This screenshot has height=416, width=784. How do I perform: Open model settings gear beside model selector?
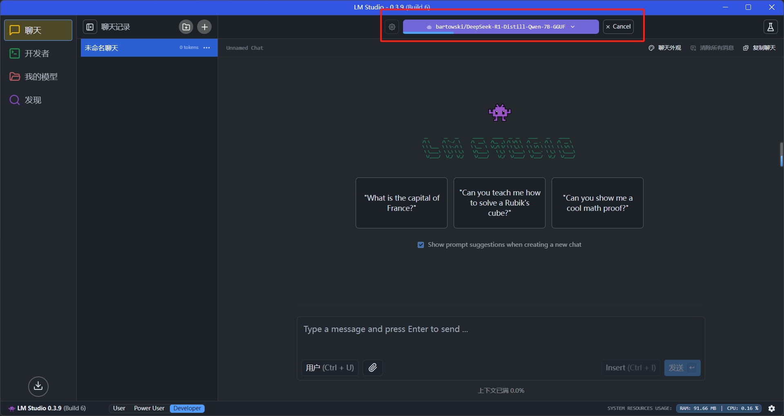pos(392,27)
